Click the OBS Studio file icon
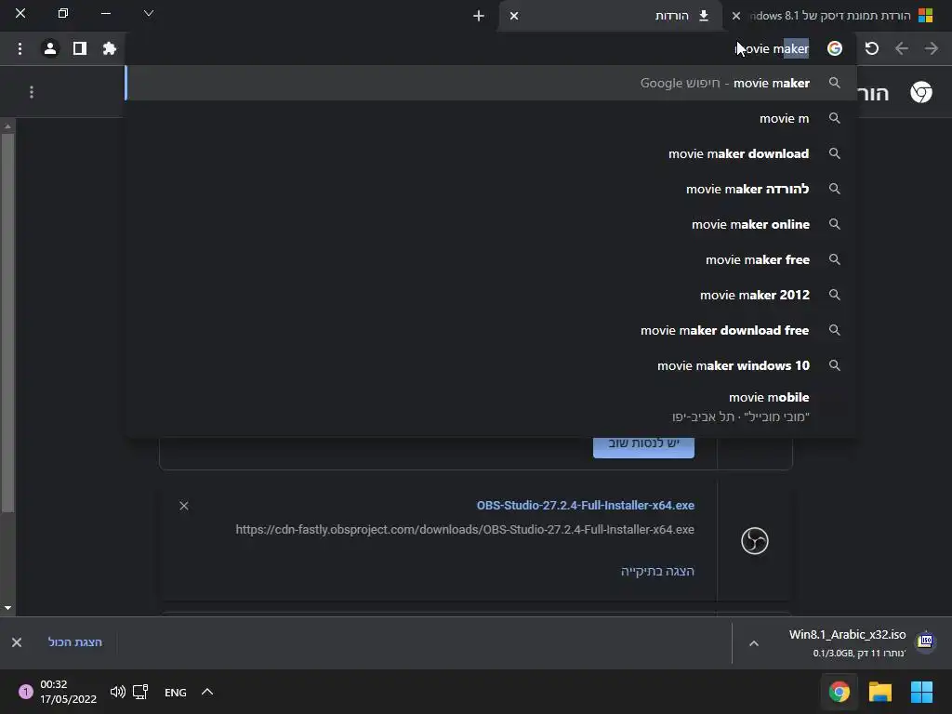The image size is (952, 714). 755,540
